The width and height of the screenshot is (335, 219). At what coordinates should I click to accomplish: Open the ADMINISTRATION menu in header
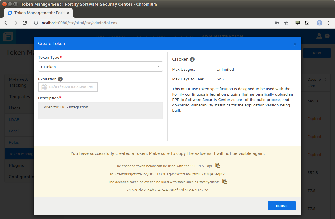(x=222, y=36)
